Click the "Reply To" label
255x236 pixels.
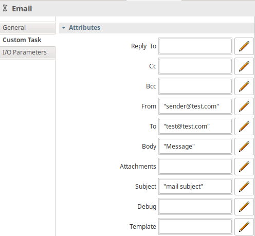click(x=143, y=46)
